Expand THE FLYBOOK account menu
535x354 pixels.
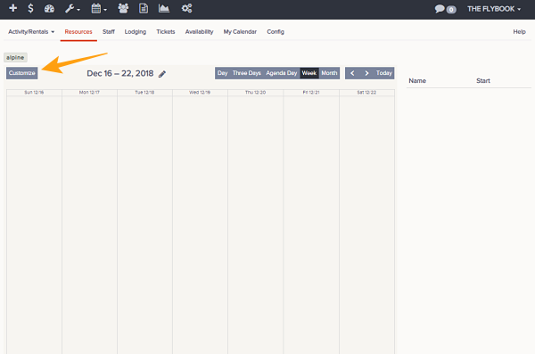(x=494, y=9)
